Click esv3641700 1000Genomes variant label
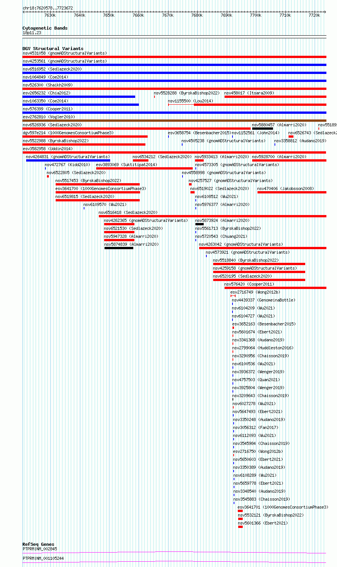 [101, 188]
